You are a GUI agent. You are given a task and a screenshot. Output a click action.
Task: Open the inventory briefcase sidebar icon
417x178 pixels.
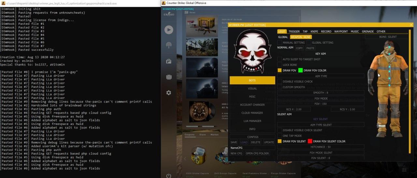(169, 61)
